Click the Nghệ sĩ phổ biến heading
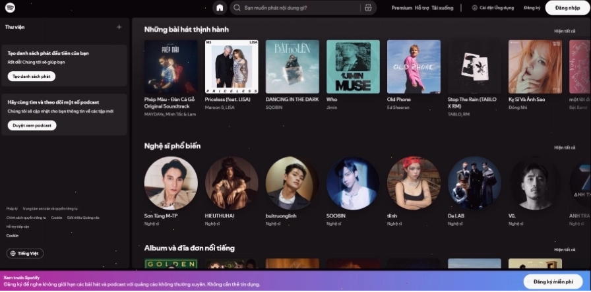The width and height of the screenshot is (591, 292). point(172,146)
